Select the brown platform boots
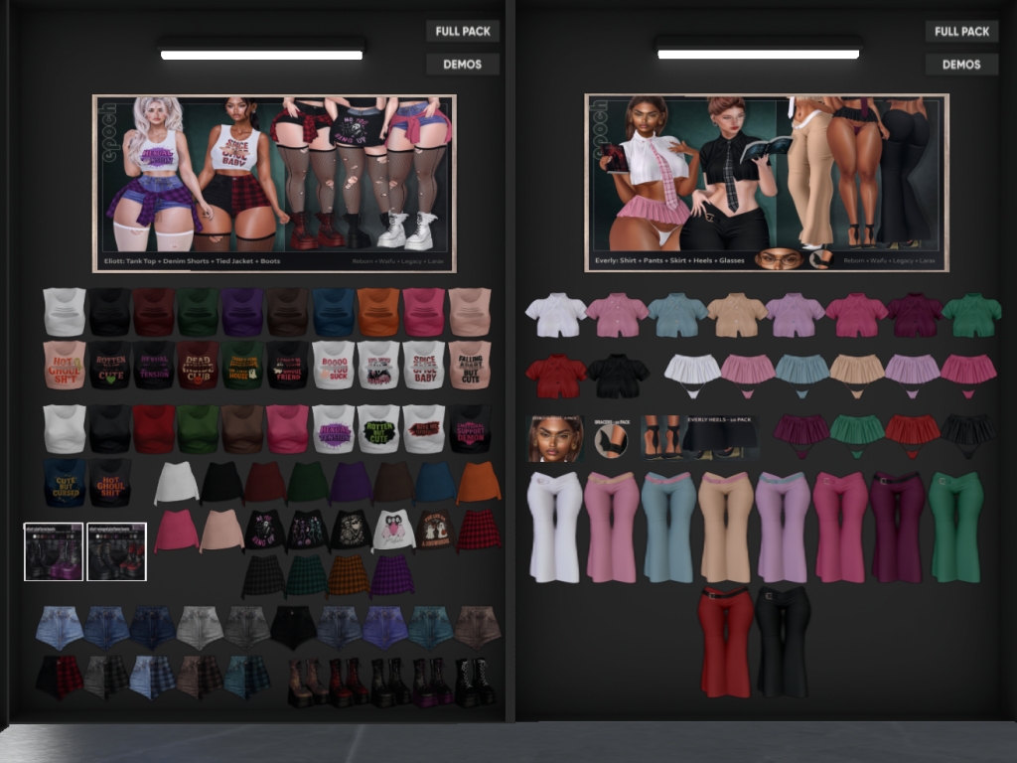The image size is (1017, 763). (308, 682)
